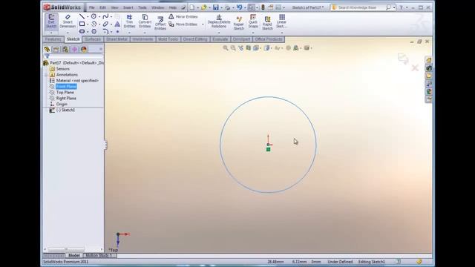Select the Spline sketch tool
Screen dimensions: 475x267
point(105,16)
